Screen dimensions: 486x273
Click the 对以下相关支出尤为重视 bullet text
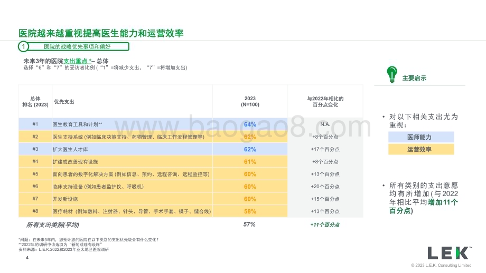[423, 121]
